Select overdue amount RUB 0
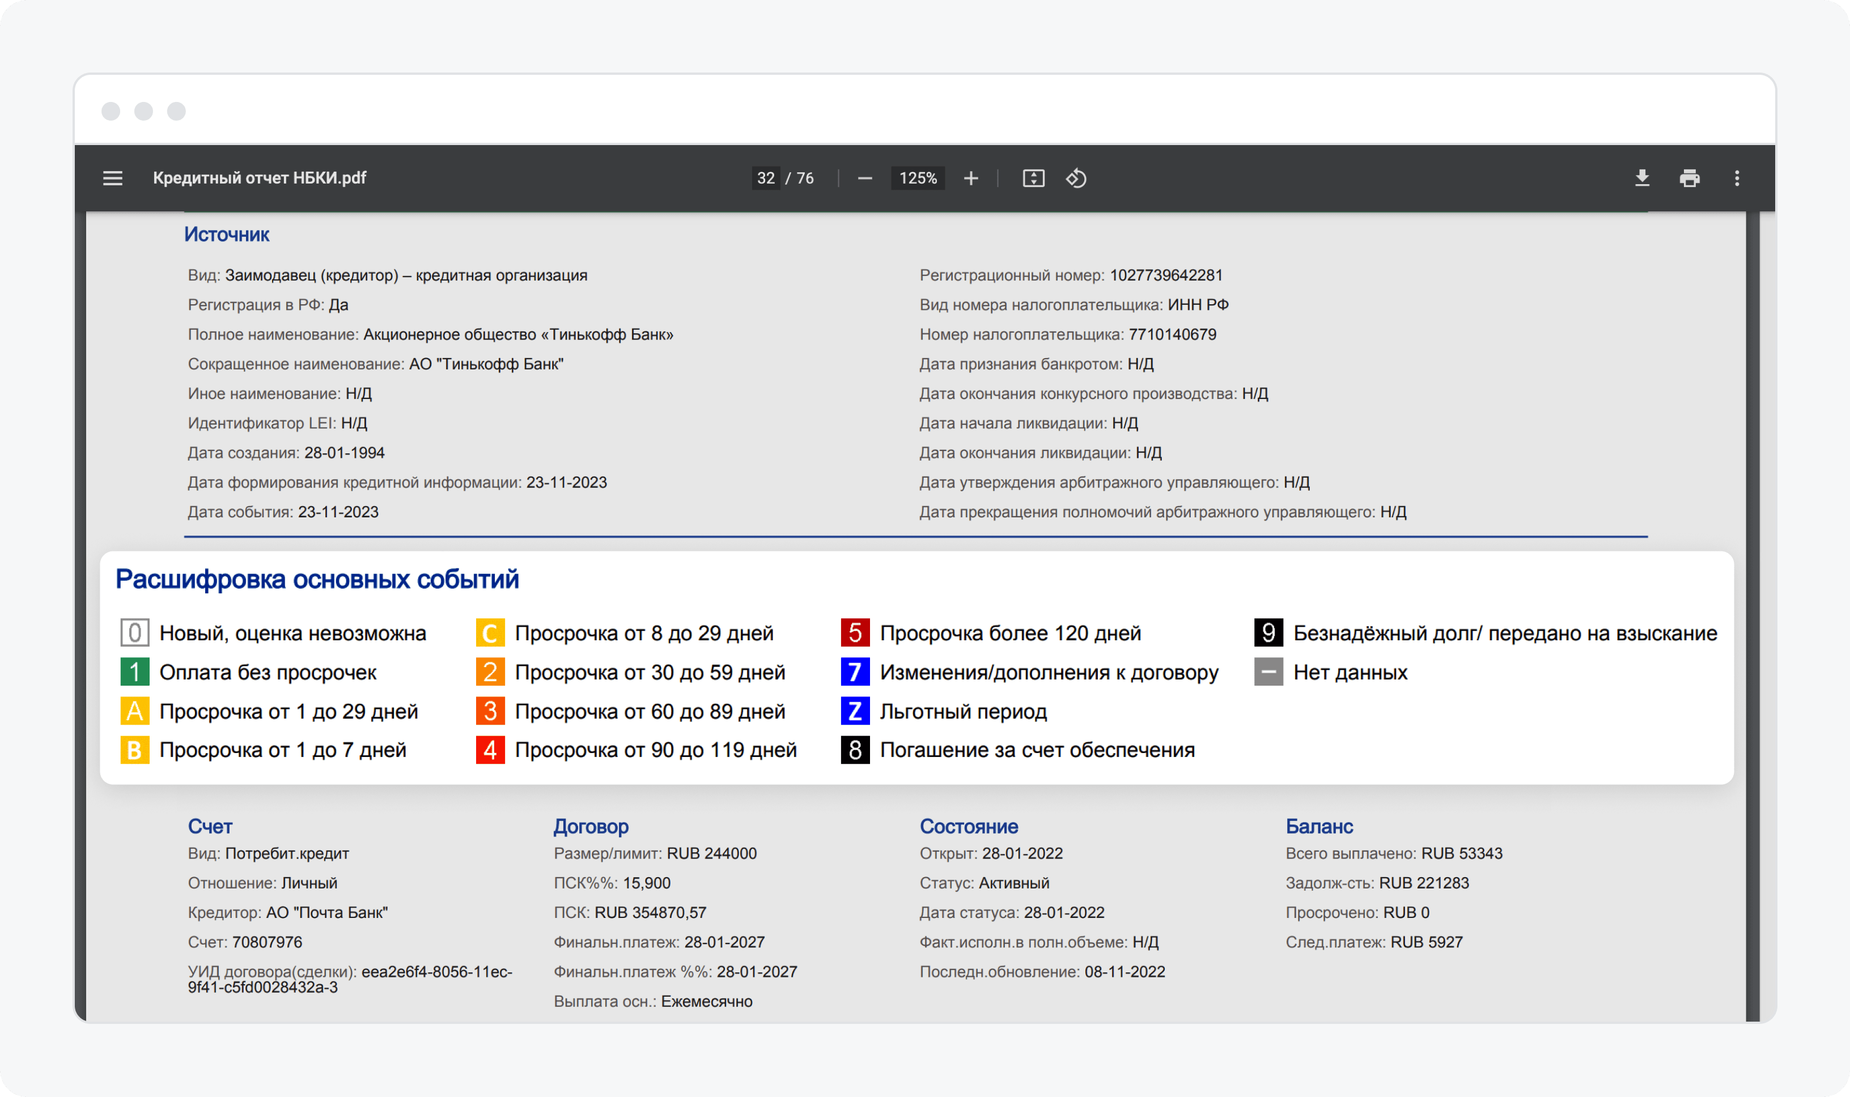Image resolution: width=1850 pixels, height=1097 pixels. click(1406, 912)
